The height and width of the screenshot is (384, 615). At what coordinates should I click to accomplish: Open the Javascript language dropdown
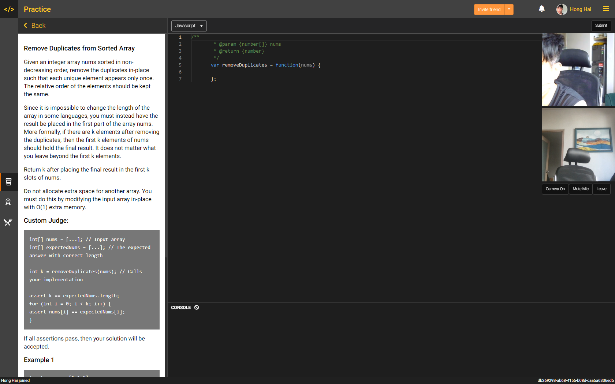pos(189,26)
